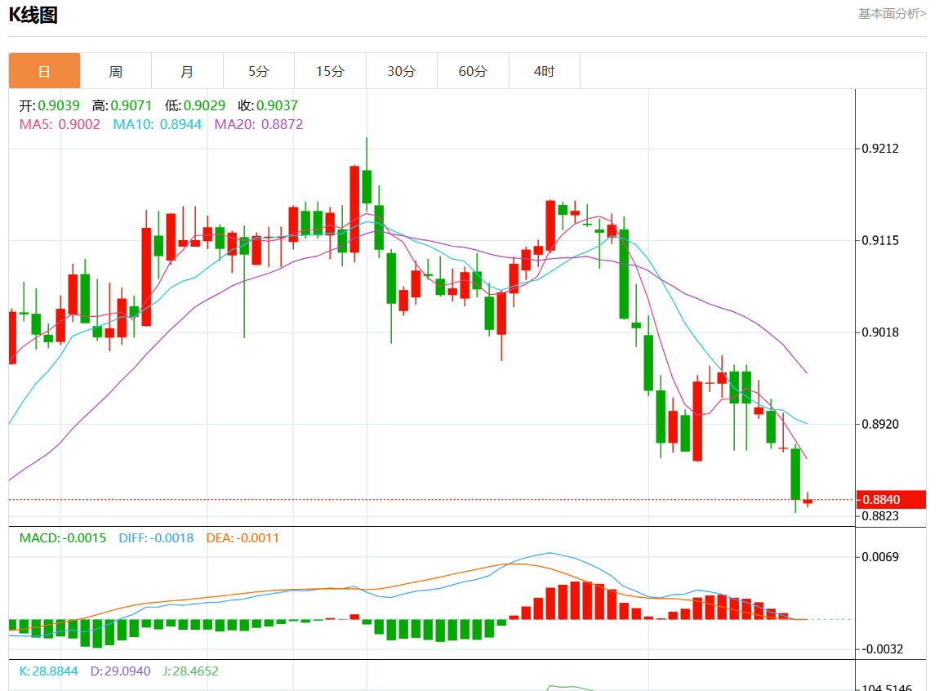Click the 0.9115 price axis label
Image resolution: width=939 pixels, height=691 pixels.
pyautogui.click(x=880, y=241)
